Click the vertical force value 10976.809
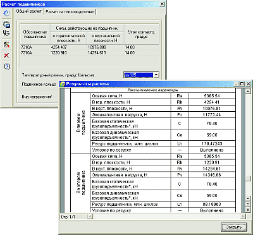The width and height of the screenshot is (253, 235). click(97, 47)
